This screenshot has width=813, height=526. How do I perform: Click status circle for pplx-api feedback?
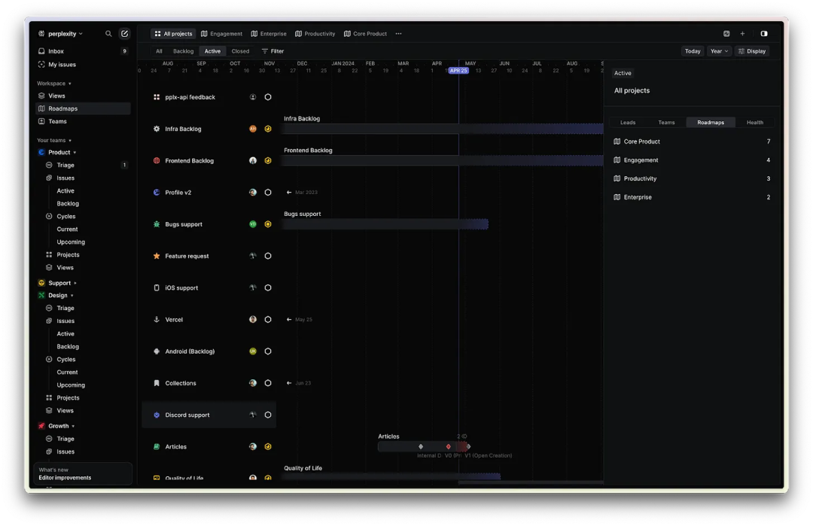[268, 97]
